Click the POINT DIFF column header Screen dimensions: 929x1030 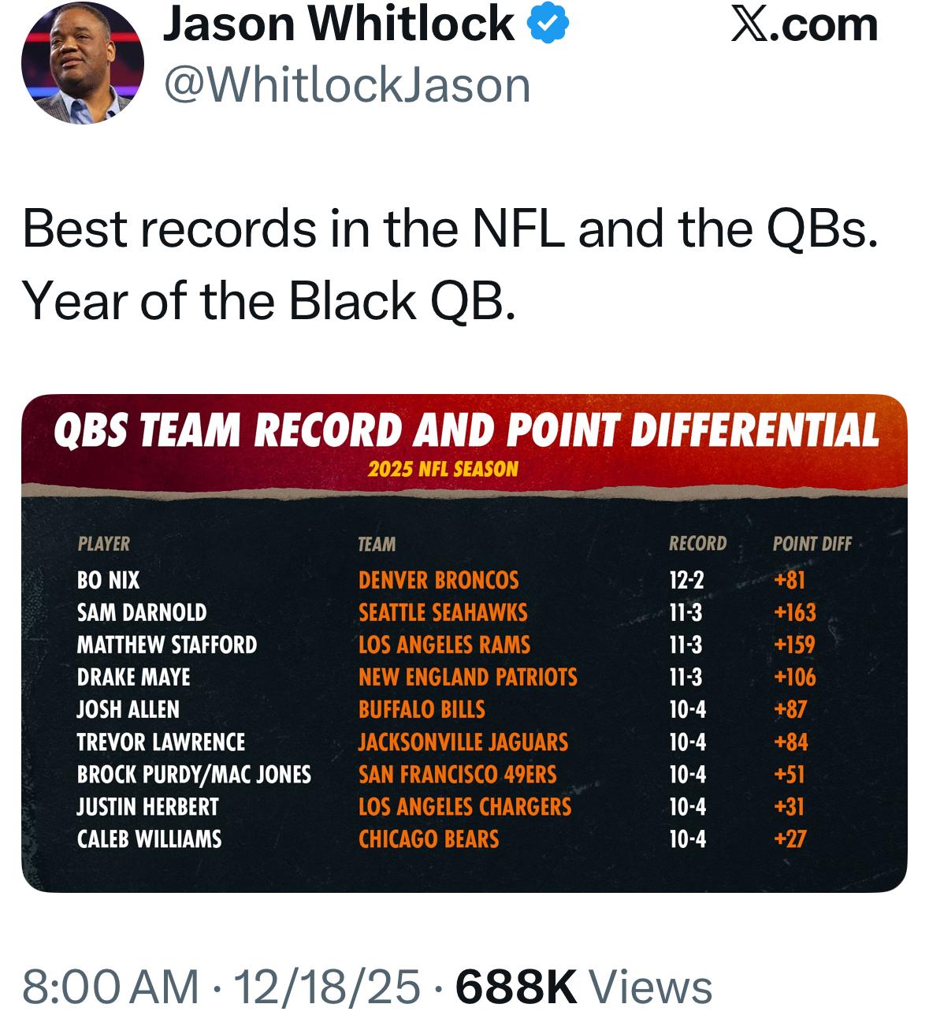coord(812,544)
